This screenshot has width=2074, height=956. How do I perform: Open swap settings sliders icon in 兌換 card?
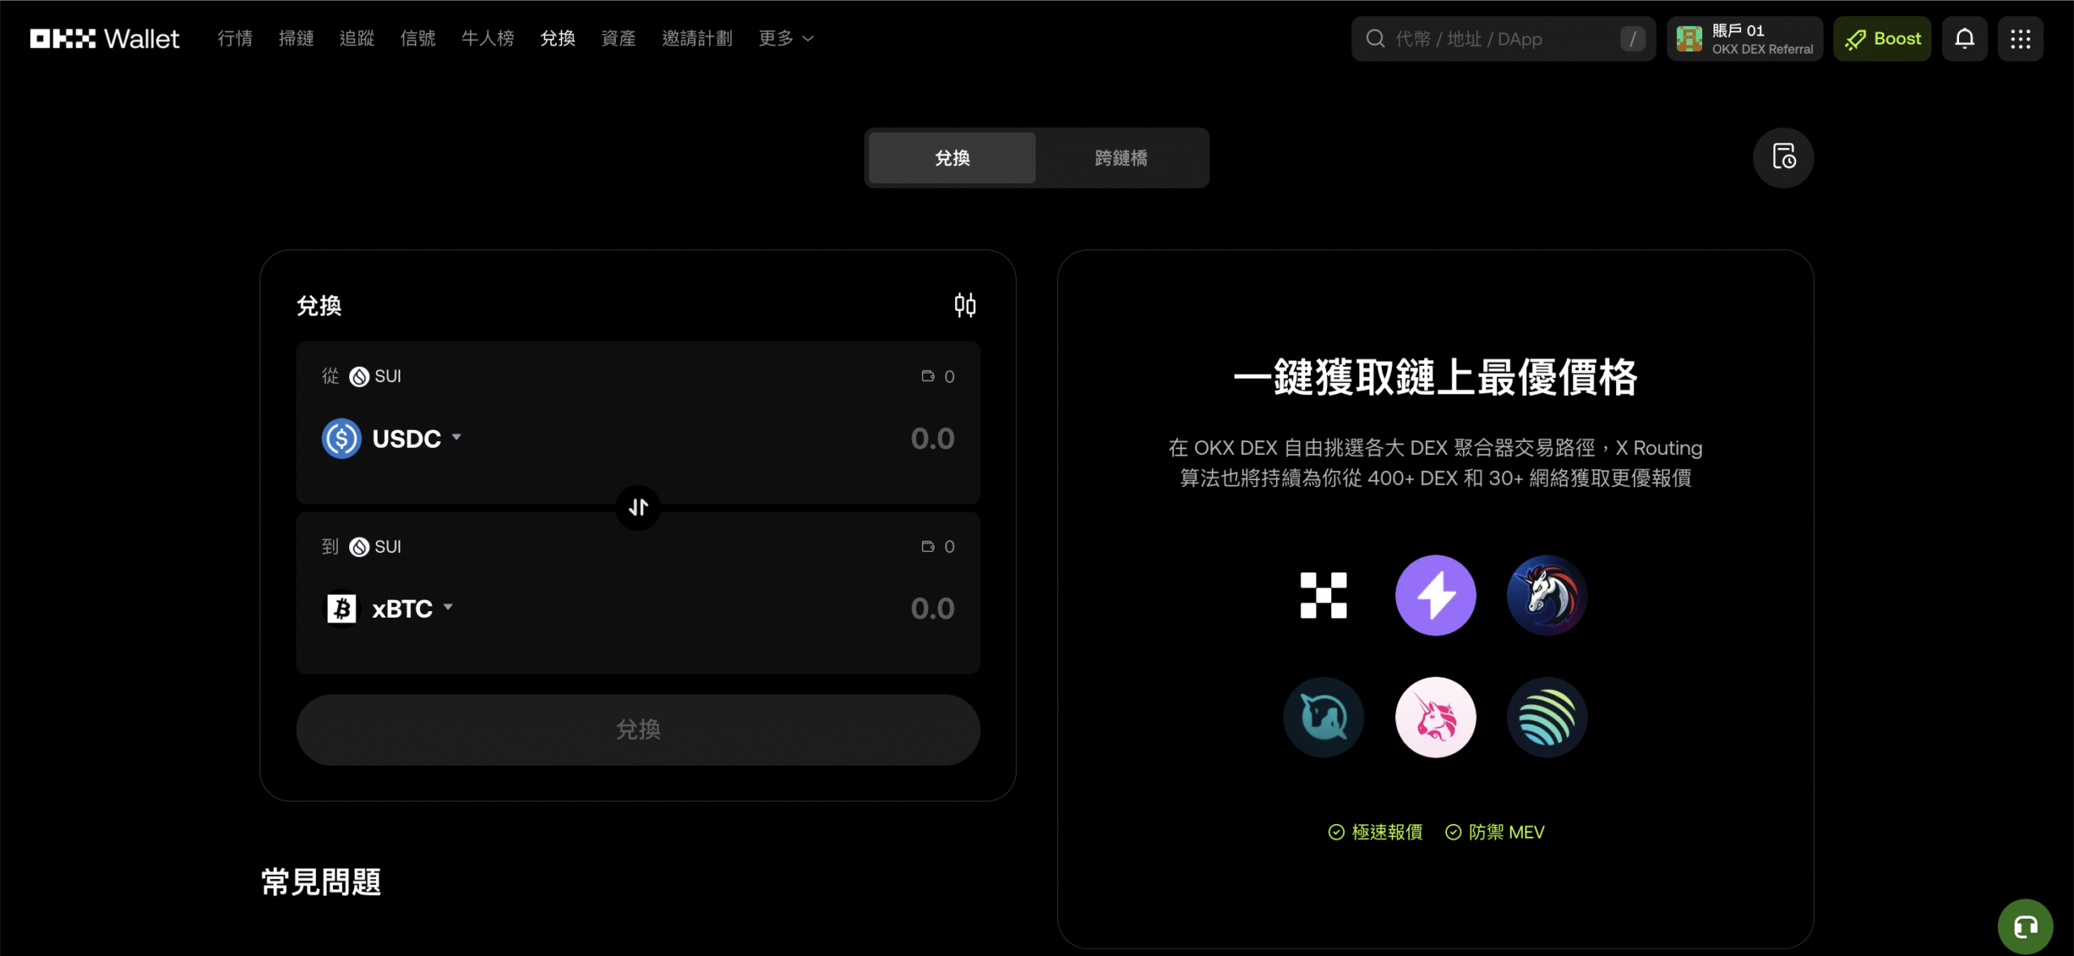coord(965,305)
